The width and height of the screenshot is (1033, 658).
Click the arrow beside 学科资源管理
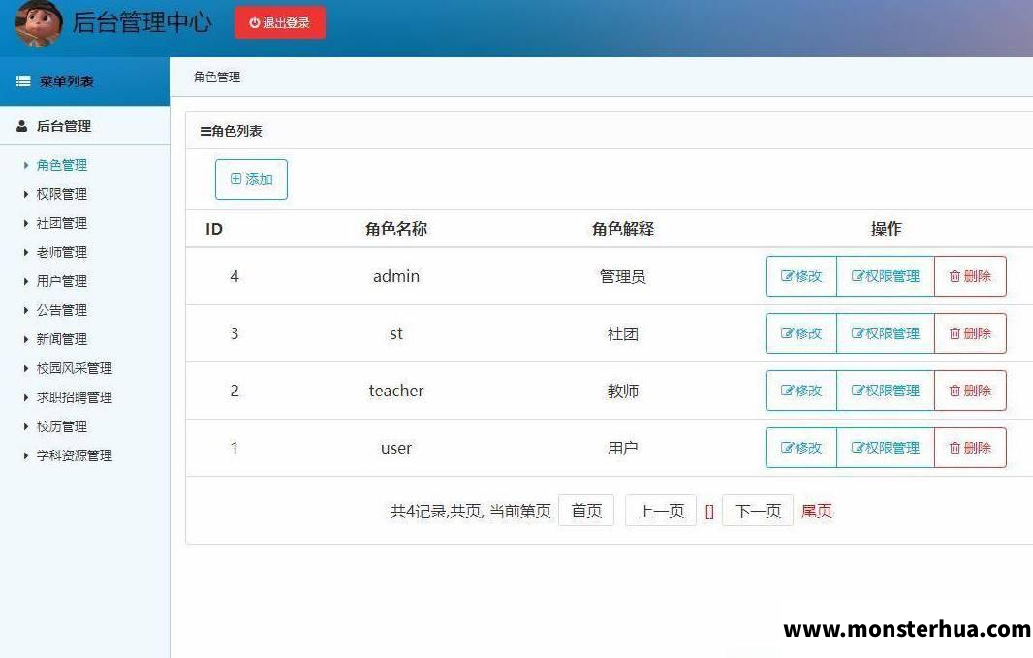tap(26, 455)
